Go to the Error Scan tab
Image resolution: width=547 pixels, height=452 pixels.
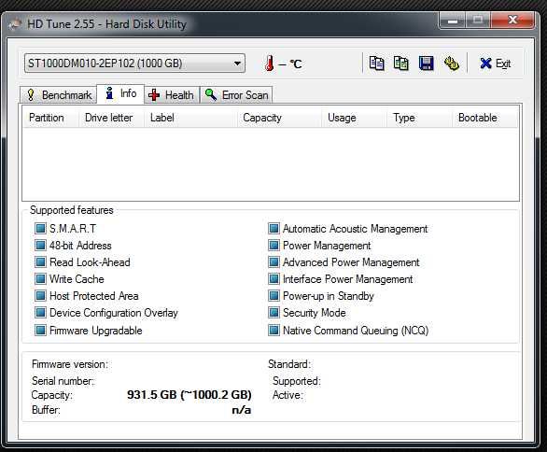[236, 95]
